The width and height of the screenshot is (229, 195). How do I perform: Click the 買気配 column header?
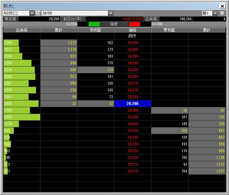pyautogui.click(x=170, y=30)
